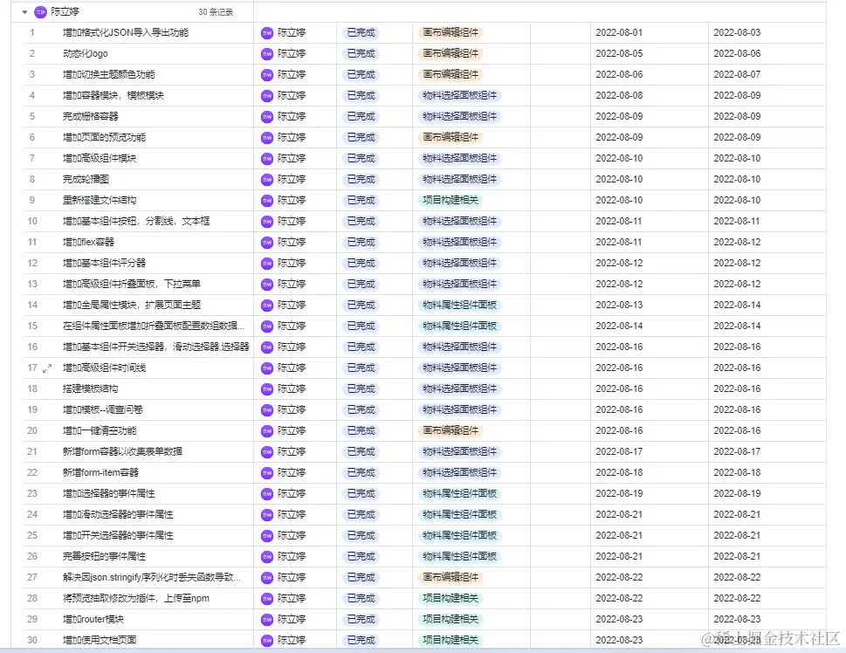This screenshot has height=653, width=846.
Task: Click the 陈立婷 group header avatar
Action: coord(40,12)
